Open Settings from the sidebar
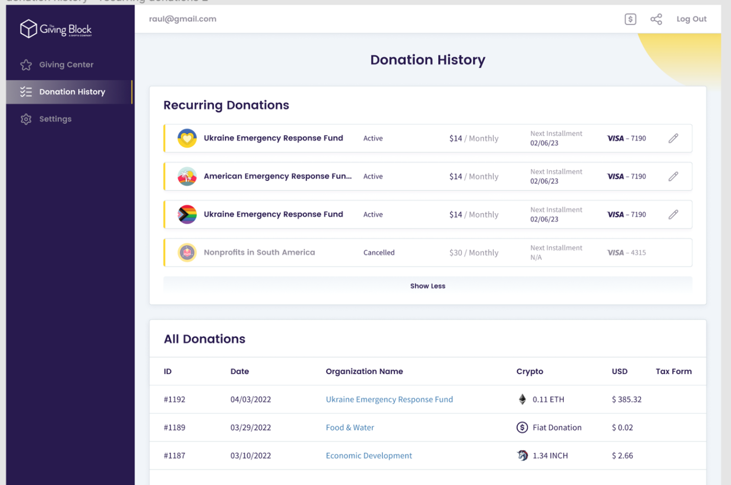This screenshot has height=485, width=731. [x=55, y=119]
